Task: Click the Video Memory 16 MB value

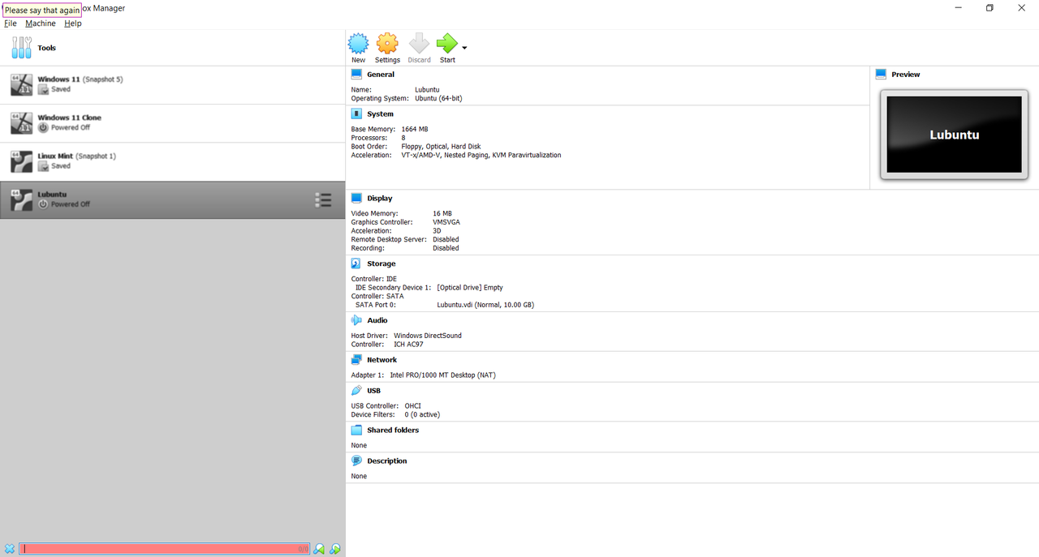Action: pos(442,214)
